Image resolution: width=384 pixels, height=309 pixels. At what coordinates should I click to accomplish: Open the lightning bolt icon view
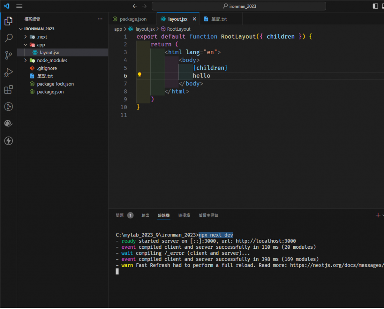click(x=9, y=141)
